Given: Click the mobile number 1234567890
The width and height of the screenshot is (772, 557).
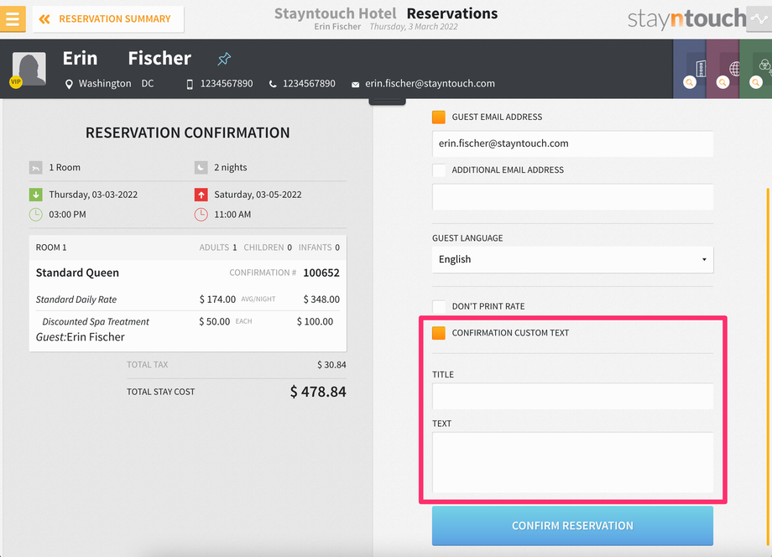Looking at the screenshot, I should point(227,84).
